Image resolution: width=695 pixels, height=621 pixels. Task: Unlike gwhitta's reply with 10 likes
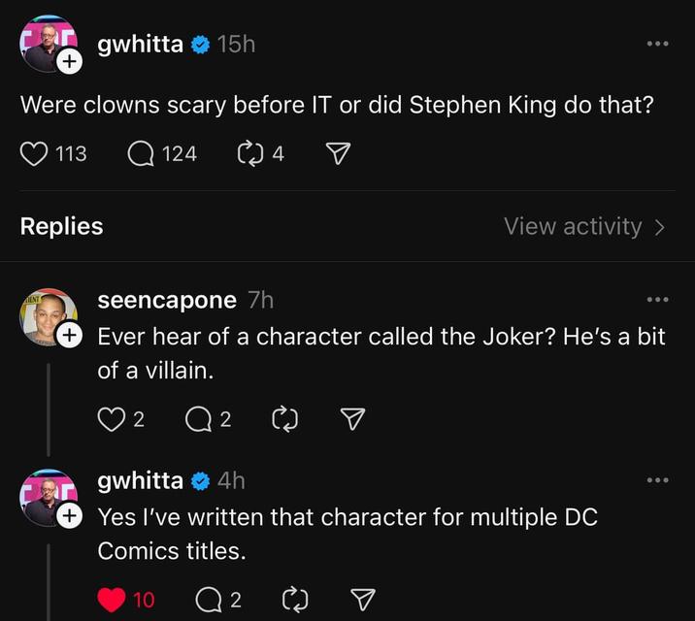click(112, 600)
